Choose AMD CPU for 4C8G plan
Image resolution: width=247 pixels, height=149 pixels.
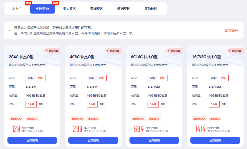(x=92, y=78)
